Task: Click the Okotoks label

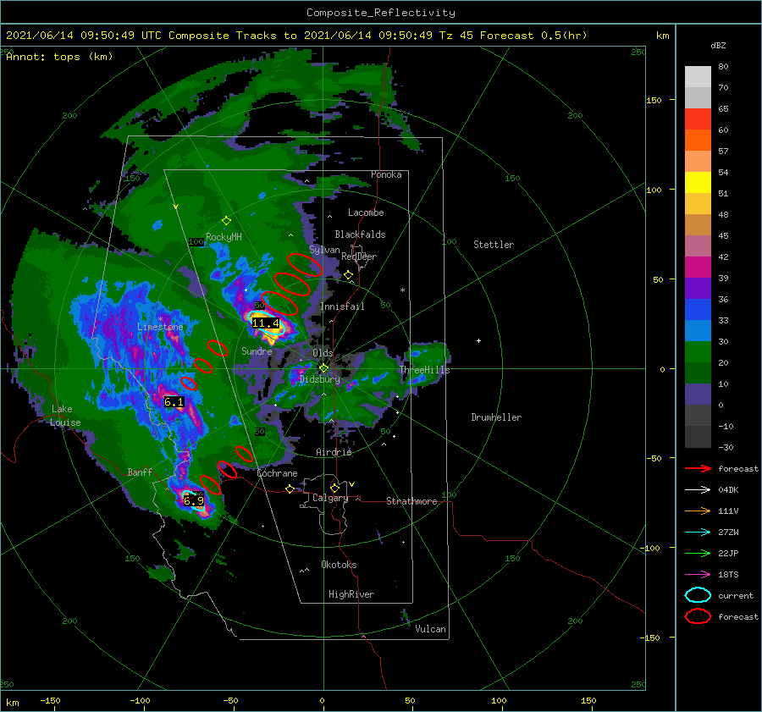Action: point(339,565)
